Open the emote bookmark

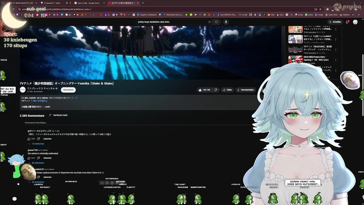click(x=299, y=15)
